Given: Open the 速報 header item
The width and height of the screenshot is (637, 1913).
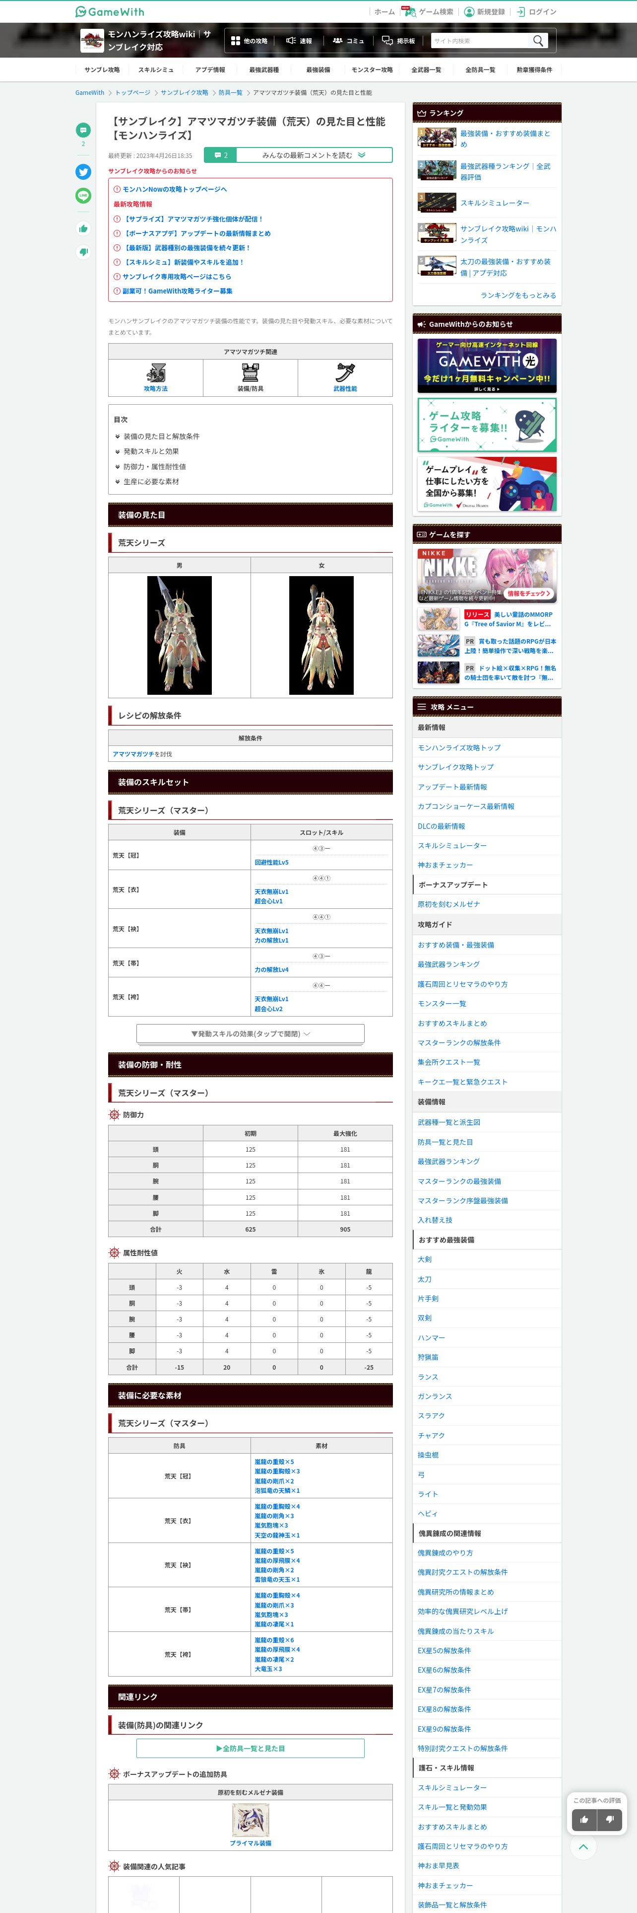Looking at the screenshot, I should point(299,41).
